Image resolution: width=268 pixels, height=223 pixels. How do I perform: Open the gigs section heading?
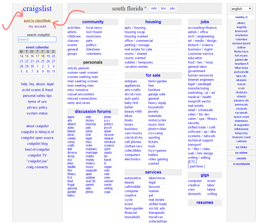[205, 175]
